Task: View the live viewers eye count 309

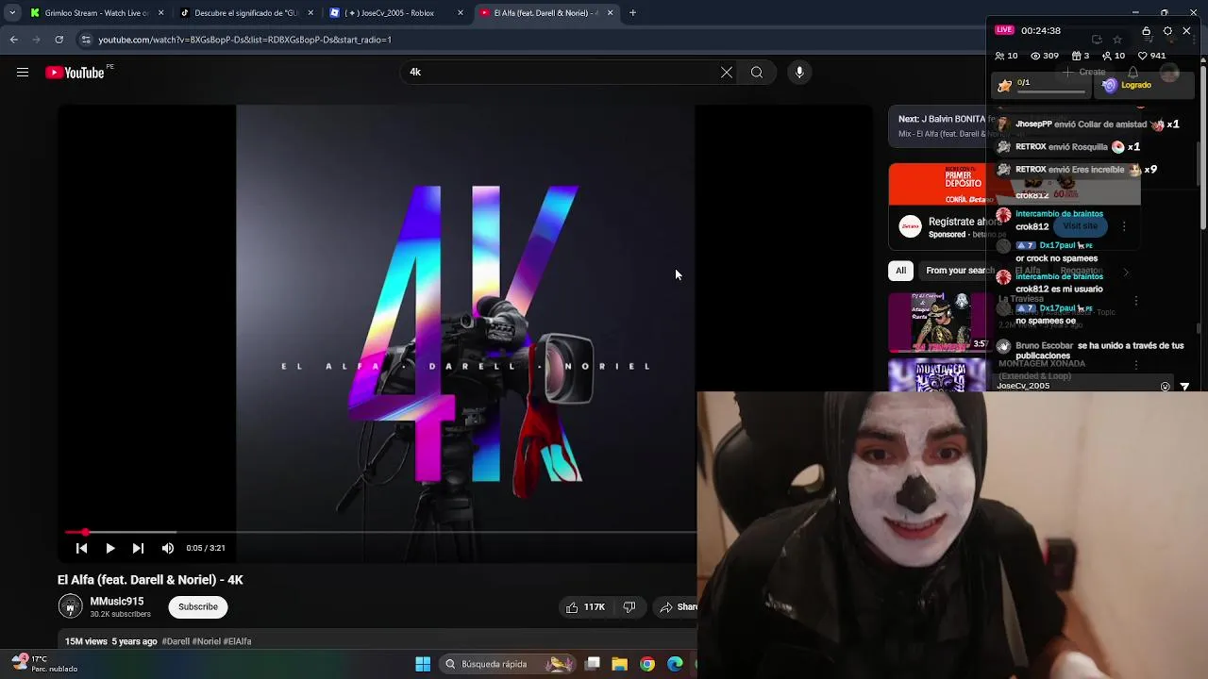Action: pos(1044,56)
